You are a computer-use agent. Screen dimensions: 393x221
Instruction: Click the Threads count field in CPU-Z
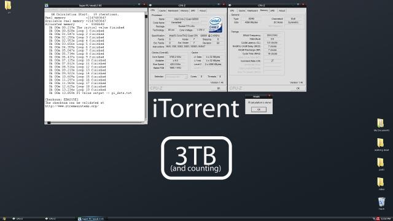220,76
